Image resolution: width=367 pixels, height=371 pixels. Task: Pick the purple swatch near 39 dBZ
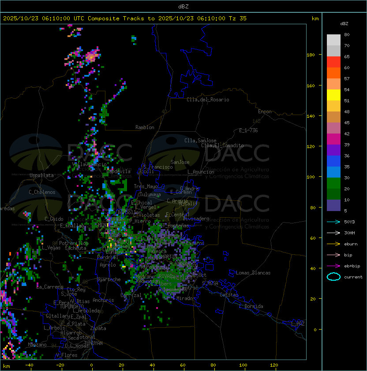(x=333, y=150)
